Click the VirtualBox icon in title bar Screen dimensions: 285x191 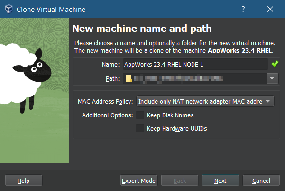[9, 9]
